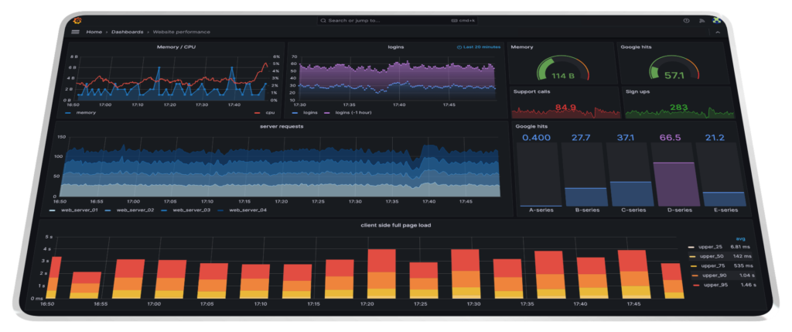Click the search magnifier icon
Image resolution: width=792 pixels, height=332 pixels.
pos(324,21)
